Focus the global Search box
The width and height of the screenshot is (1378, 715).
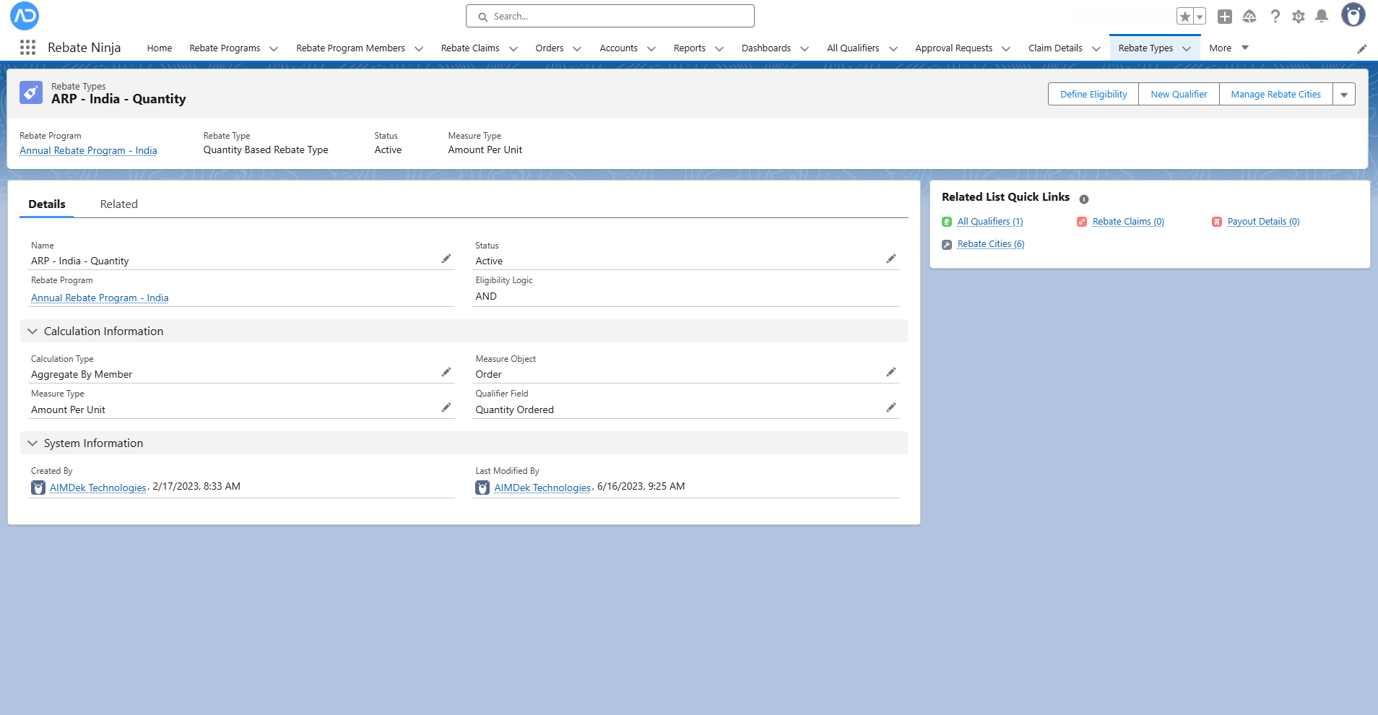click(610, 17)
